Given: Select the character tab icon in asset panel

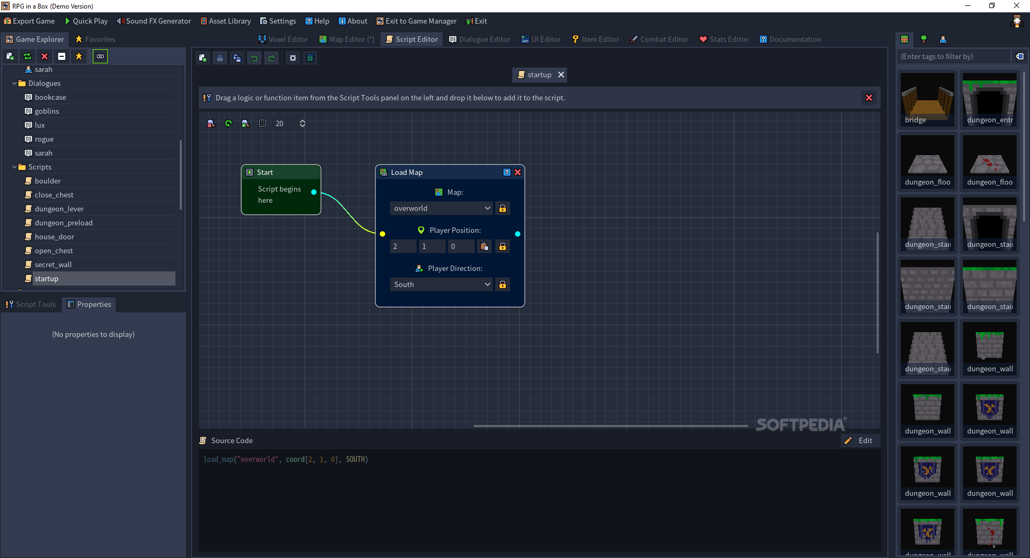Looking at the screenshot, I should (943, 39).
